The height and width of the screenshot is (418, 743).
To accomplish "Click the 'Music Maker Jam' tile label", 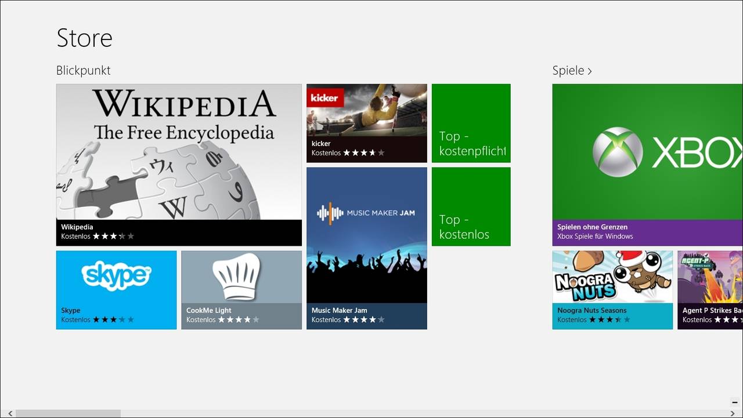I will click(x=339, y=310).
